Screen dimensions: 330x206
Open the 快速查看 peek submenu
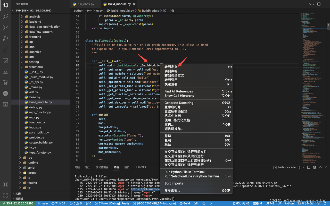196,84
